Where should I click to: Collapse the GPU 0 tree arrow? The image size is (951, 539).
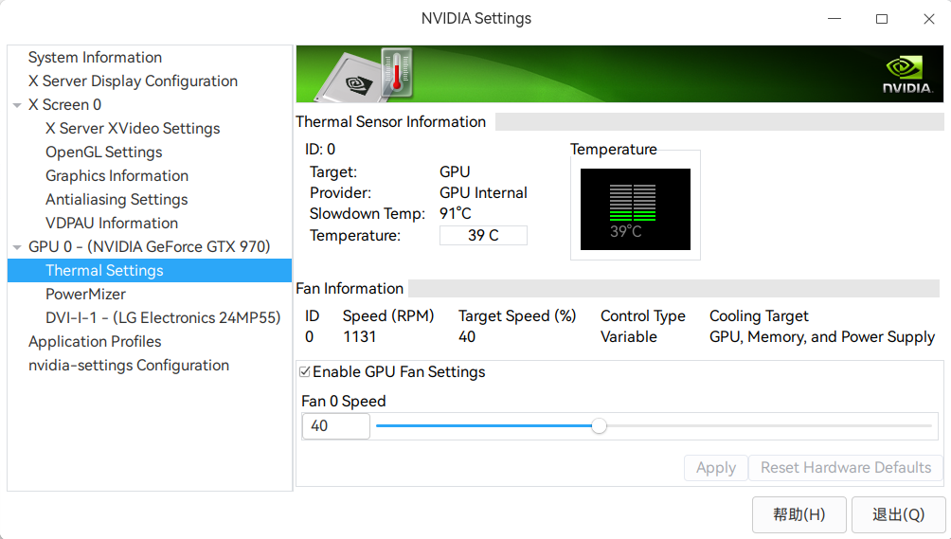tap(17, 247)
